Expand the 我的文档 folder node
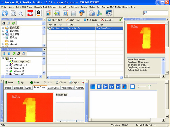170x127 pixels. 3,28
